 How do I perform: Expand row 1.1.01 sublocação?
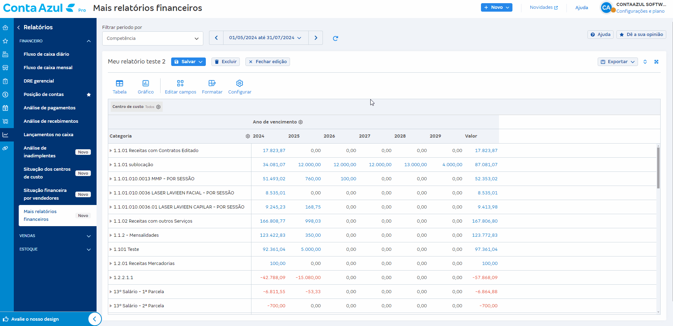coord(111,165)
